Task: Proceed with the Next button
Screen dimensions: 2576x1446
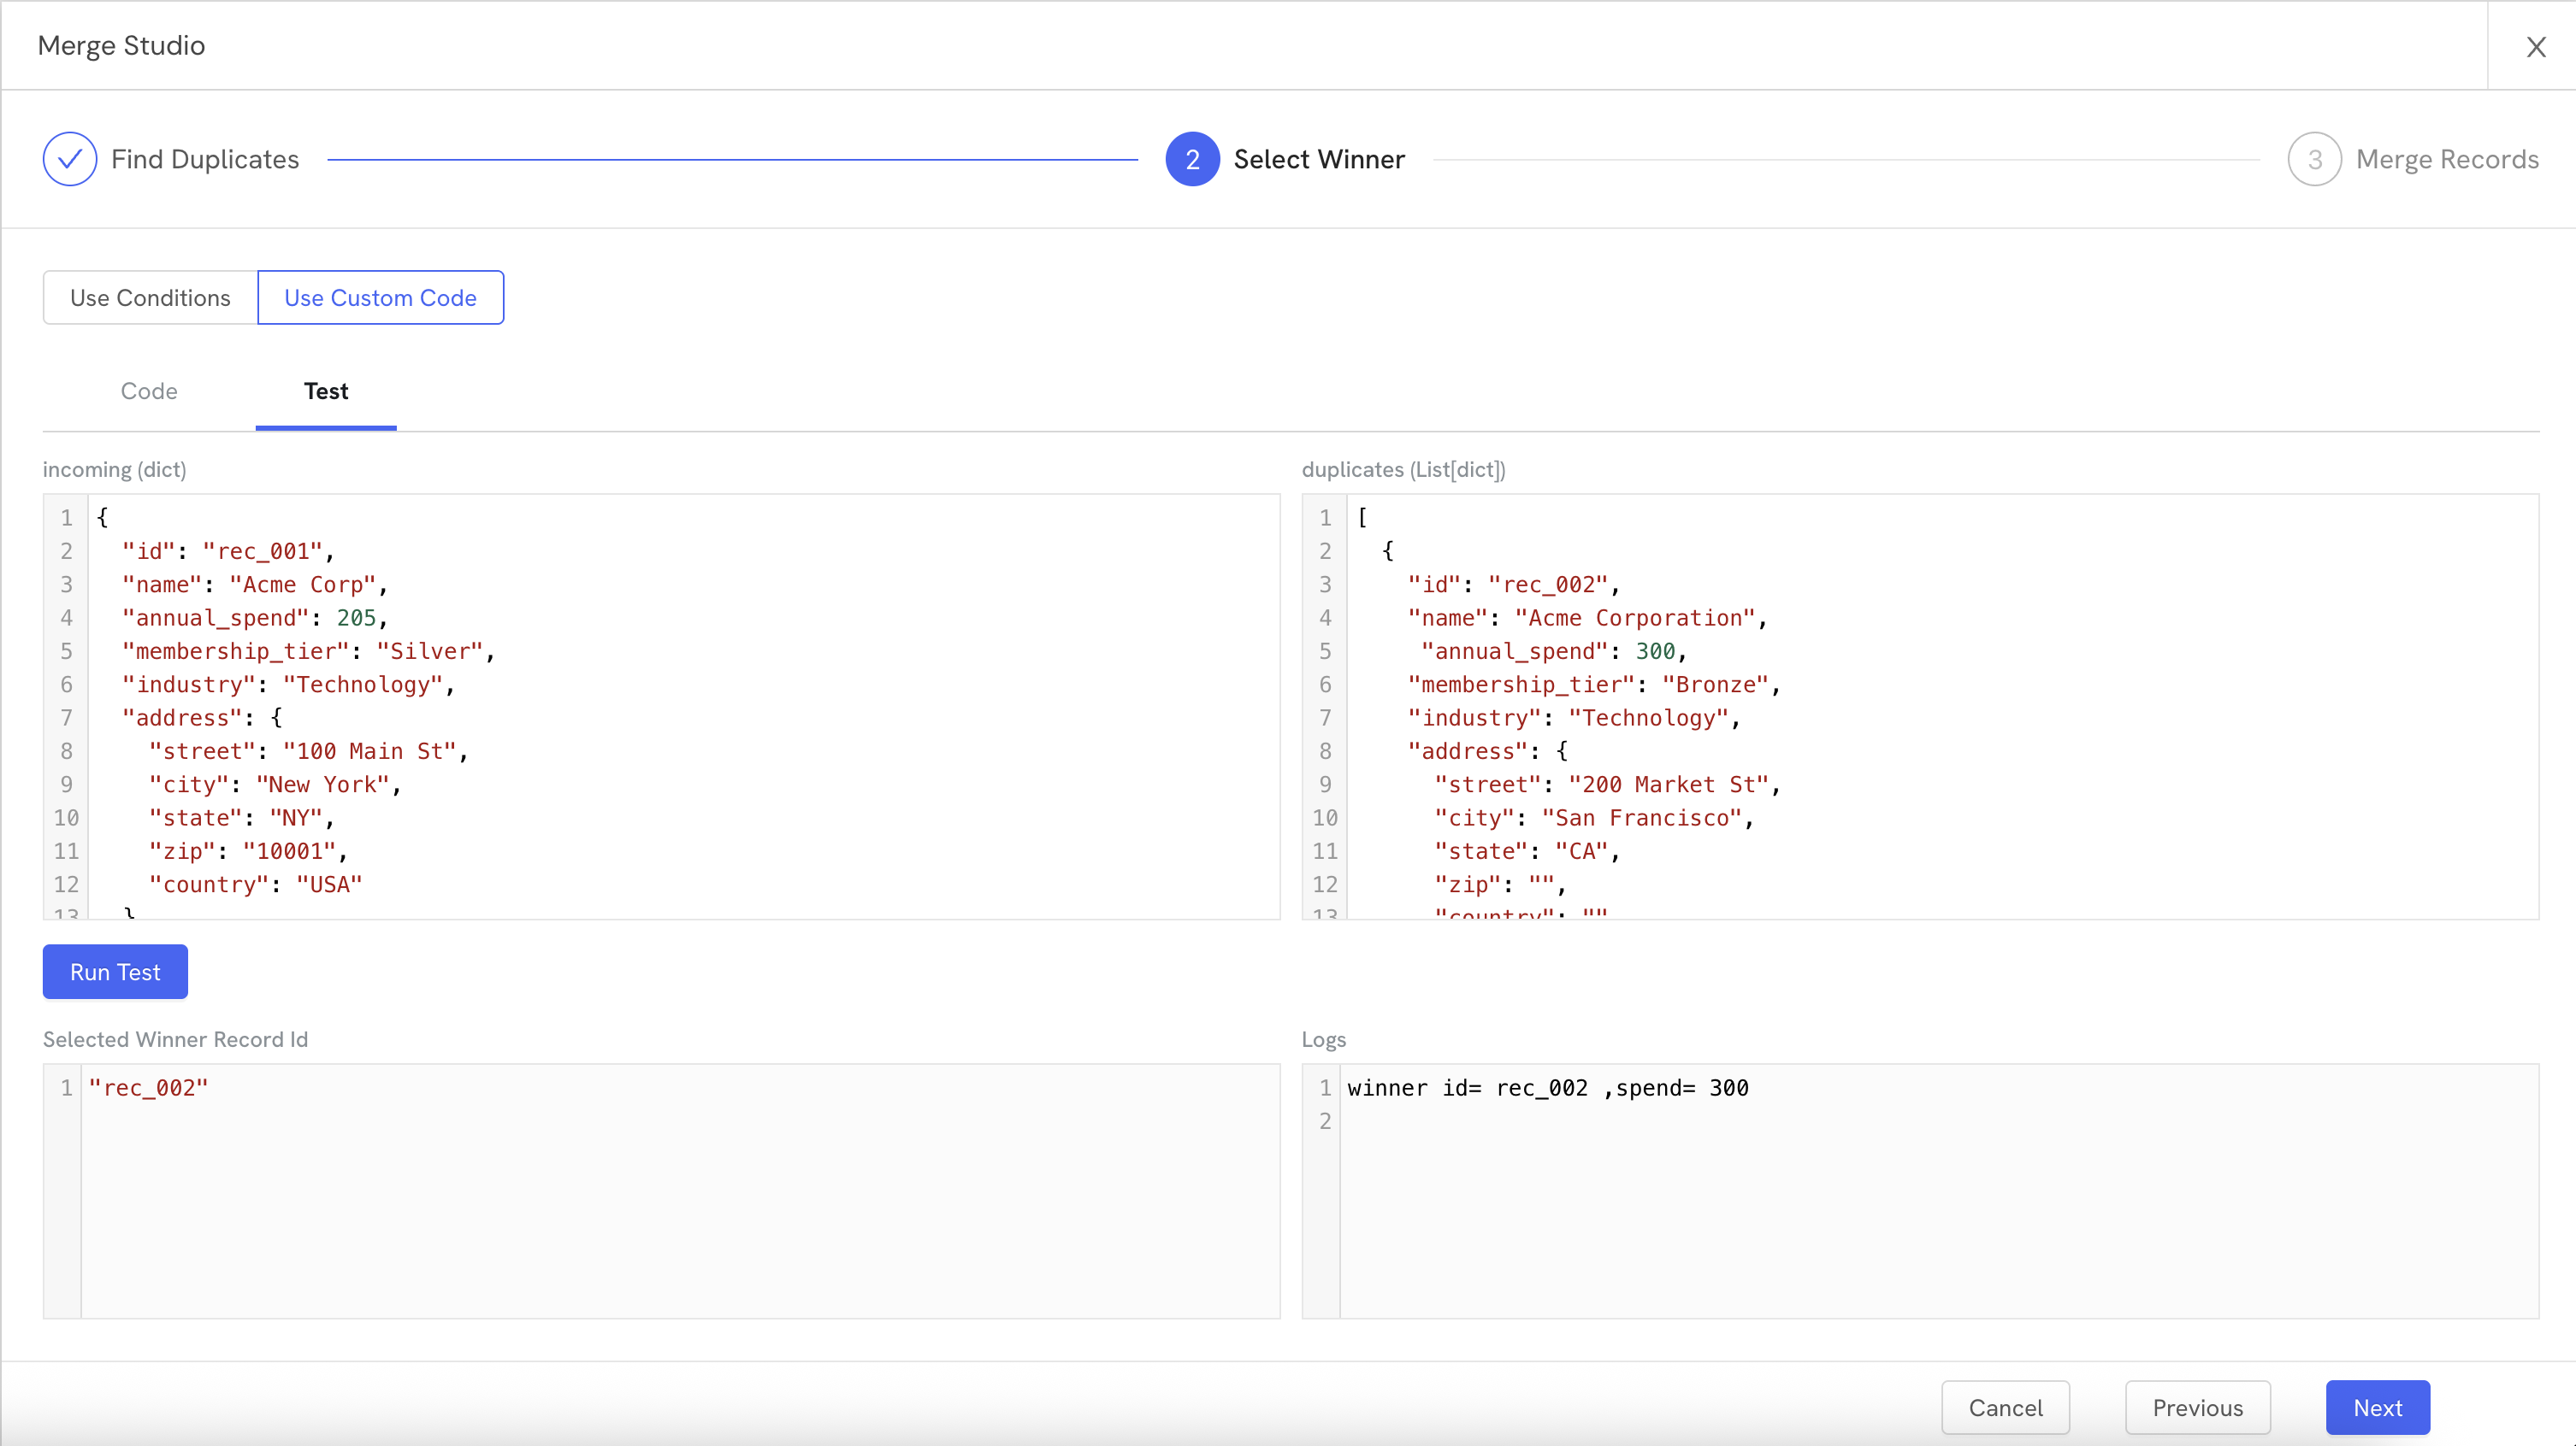Action: tap(2377, 1407)
